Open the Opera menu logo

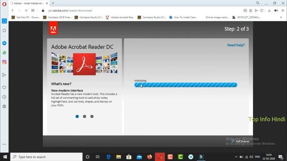4,4
